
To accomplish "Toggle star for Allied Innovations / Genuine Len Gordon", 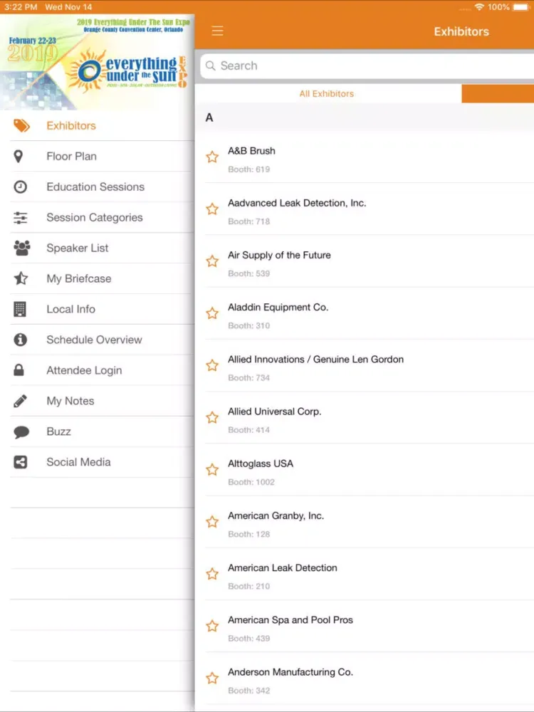I will [x=212, y=365].
